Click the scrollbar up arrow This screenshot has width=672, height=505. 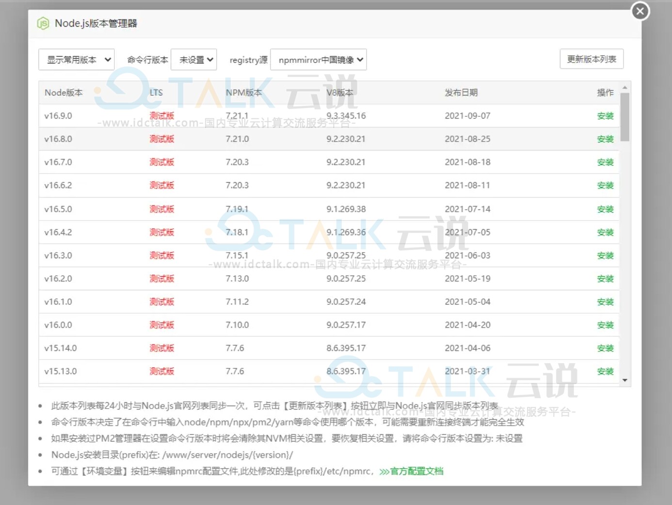pos(625,87)
